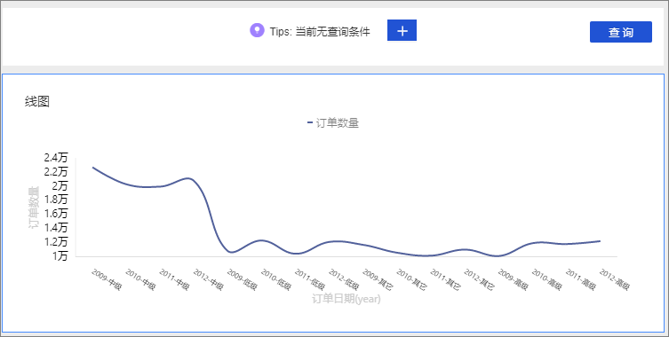Click the 2009-中级 axis label
669x337 pixels.
[x=107, y=279]
